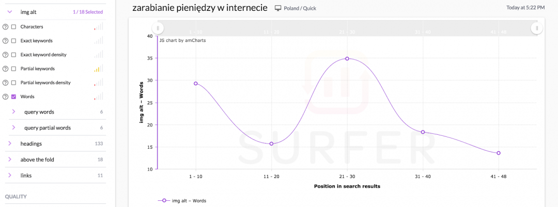Open the links section
Screen dimensions: 558x207
[x=10, y=176]
